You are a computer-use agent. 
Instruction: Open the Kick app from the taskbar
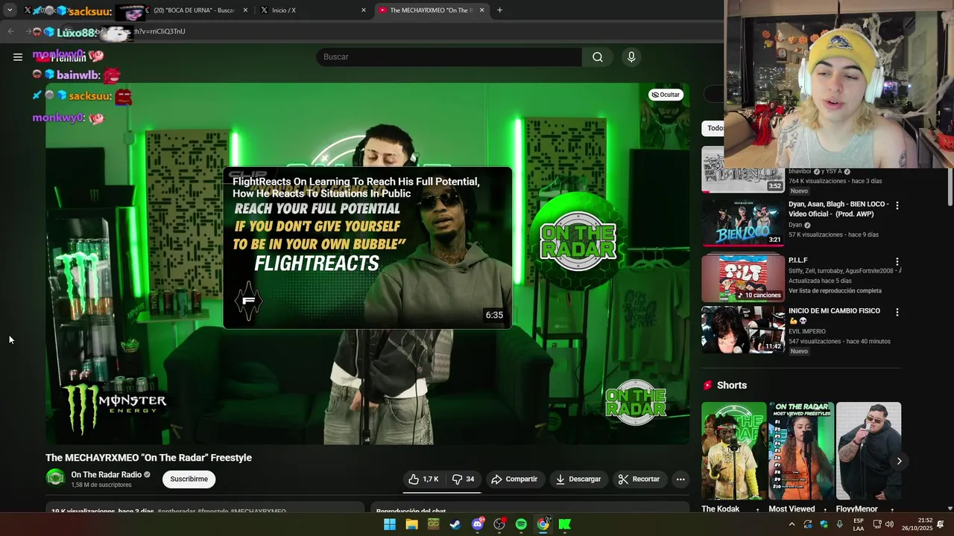(x=565, y=524)
